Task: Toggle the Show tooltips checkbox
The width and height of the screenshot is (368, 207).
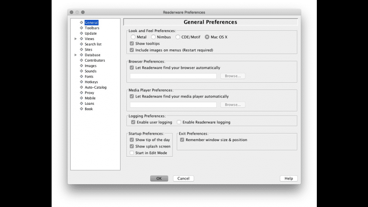Action: click(132, 44)
